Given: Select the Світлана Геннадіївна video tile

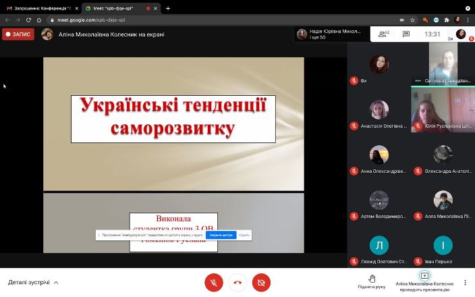Looking at the screenshot, I should (x=443, y=63).
